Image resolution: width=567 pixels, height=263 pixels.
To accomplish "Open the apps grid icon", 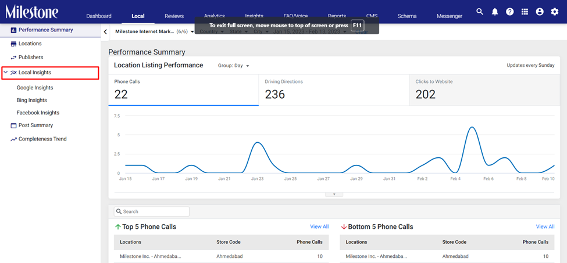I will [525, 12].
